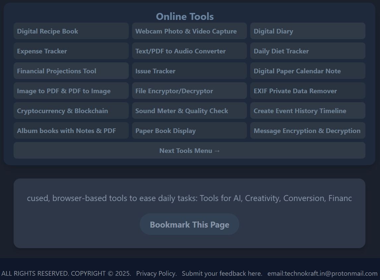The width and height of the screenshot is (380, 280).
Task: Go to the Next Tools Menu
Action: click(189, 150)
